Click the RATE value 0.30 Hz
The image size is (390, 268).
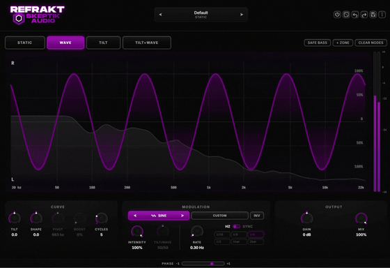[197, 248]
